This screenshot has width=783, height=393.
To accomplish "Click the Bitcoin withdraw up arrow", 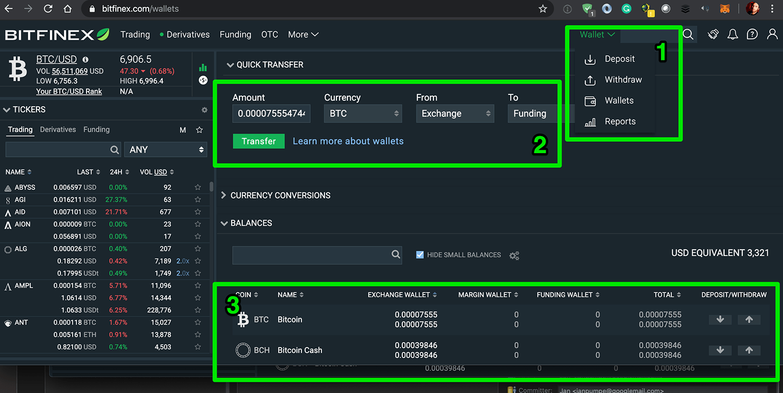I will point(749,320).
